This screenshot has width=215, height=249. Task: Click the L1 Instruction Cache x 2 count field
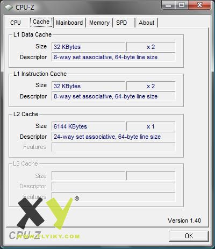click(x=150, y=86)
